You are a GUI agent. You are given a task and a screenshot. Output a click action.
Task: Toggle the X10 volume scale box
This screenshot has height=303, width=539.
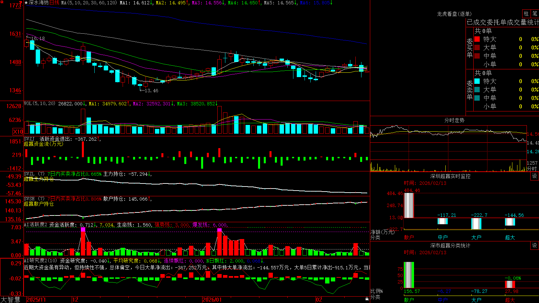coord(18,132)
